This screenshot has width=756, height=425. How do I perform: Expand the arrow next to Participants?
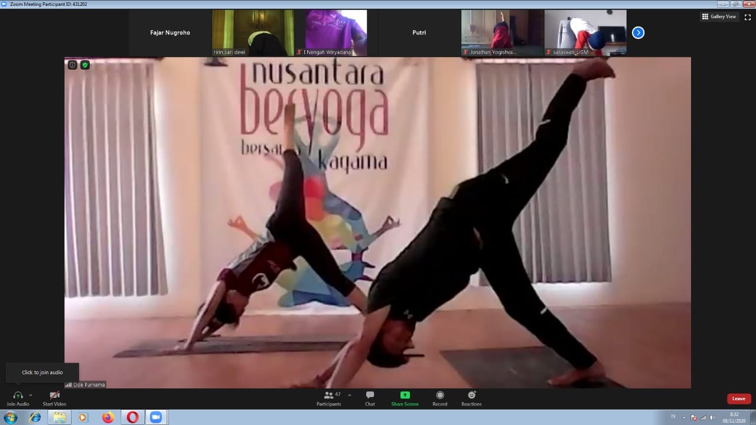[350, 395]
